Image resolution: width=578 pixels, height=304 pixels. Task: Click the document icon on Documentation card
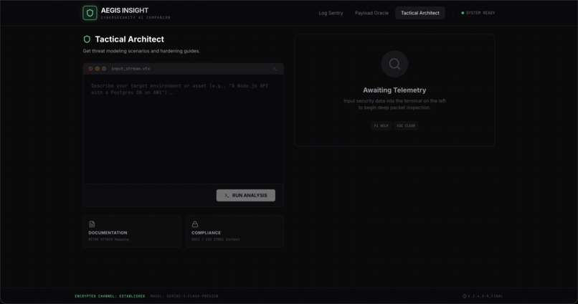point(92,224)
